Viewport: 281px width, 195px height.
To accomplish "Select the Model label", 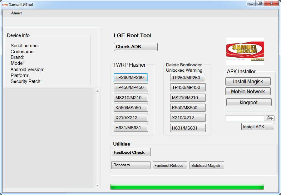I will (17, 63).
